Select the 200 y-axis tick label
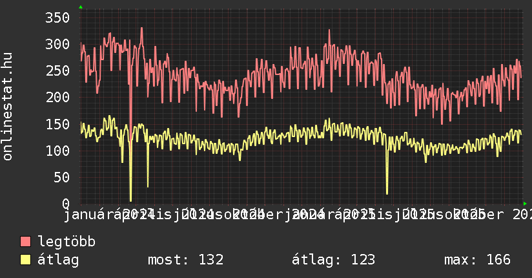This screenshot has width=532, height=278. pyautogui.click(x=57, y=97)
